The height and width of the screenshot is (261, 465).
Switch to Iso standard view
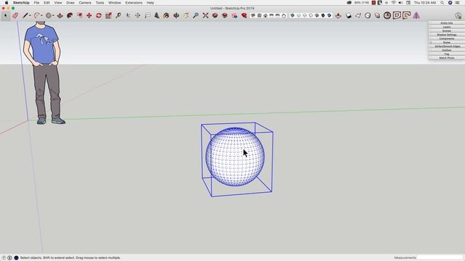(253, 15)
